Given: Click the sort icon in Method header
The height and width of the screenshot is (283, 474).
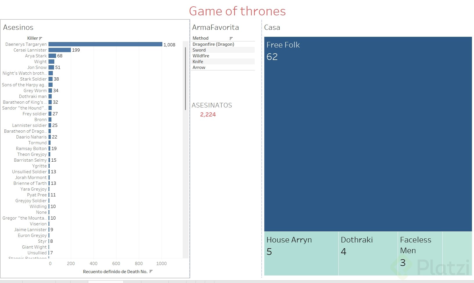Looking at the screenshot, I should coord(231,38).
